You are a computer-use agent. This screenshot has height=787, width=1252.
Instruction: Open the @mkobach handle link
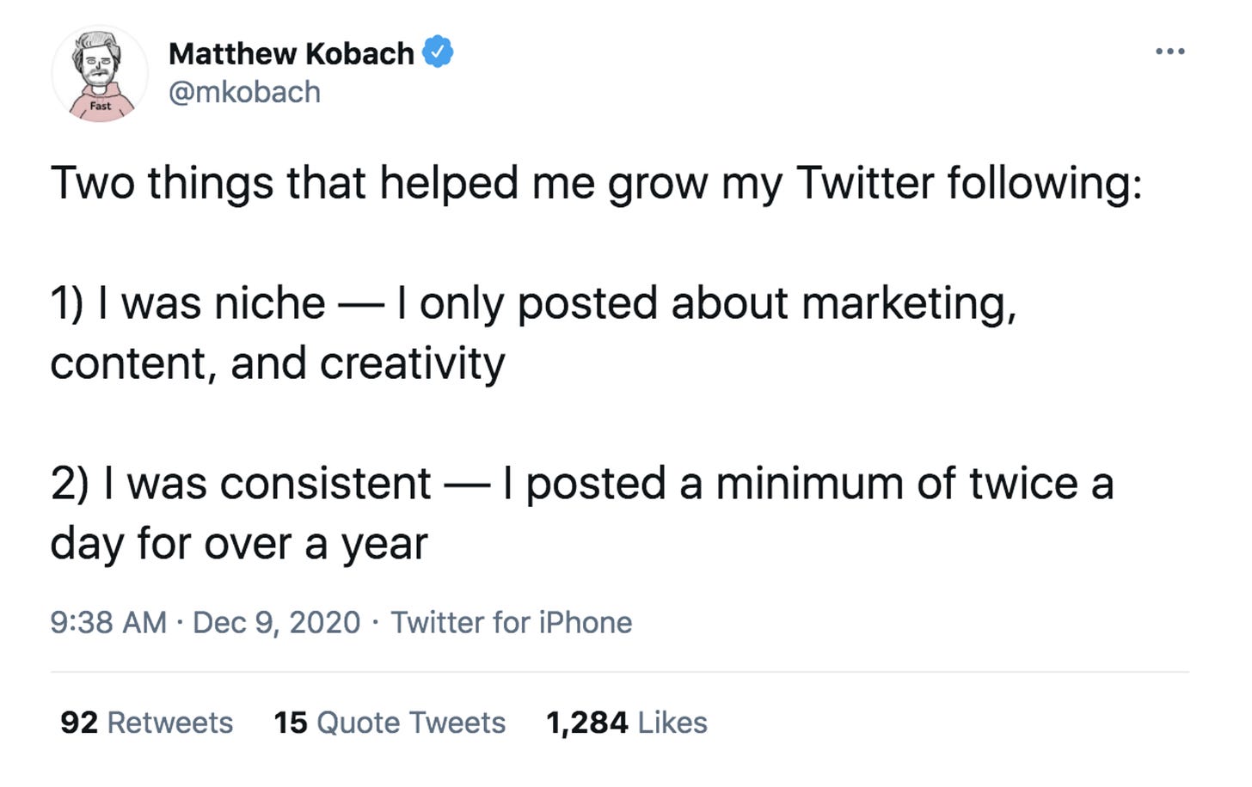point(245,92)
